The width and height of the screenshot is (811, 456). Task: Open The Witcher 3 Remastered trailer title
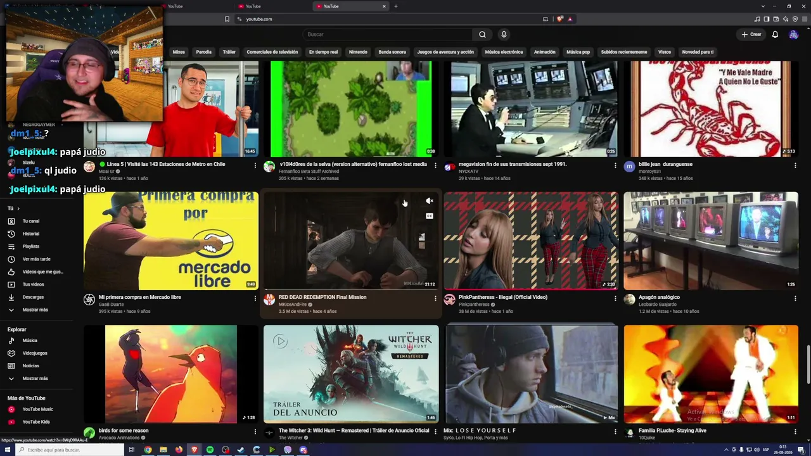click(x=354, y=431)
